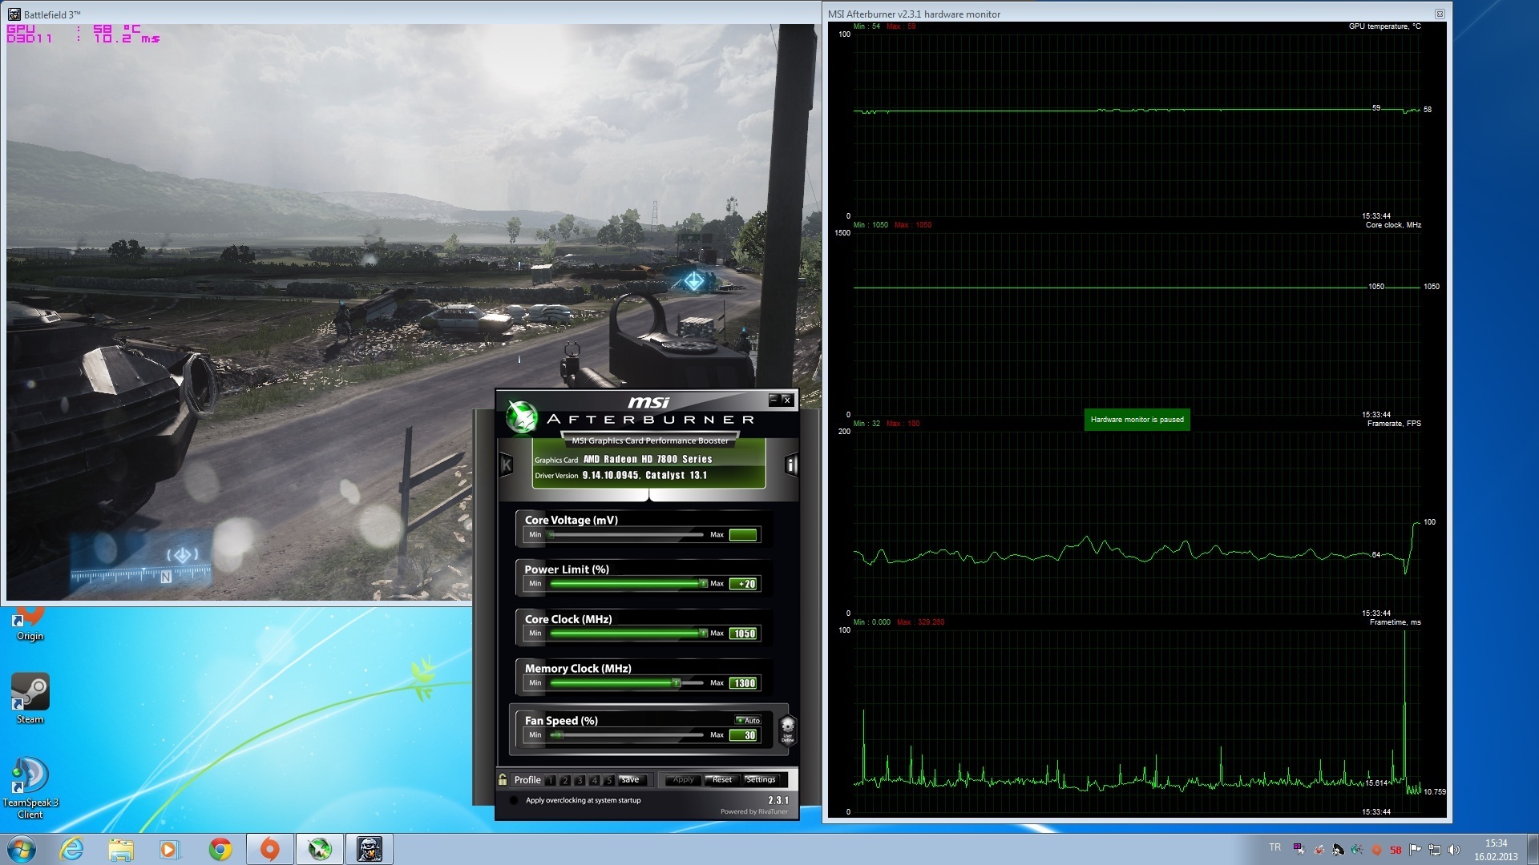Open the TeamSpeak 3 Client shortcut
1539x865 pixels.
pos(30,788)
